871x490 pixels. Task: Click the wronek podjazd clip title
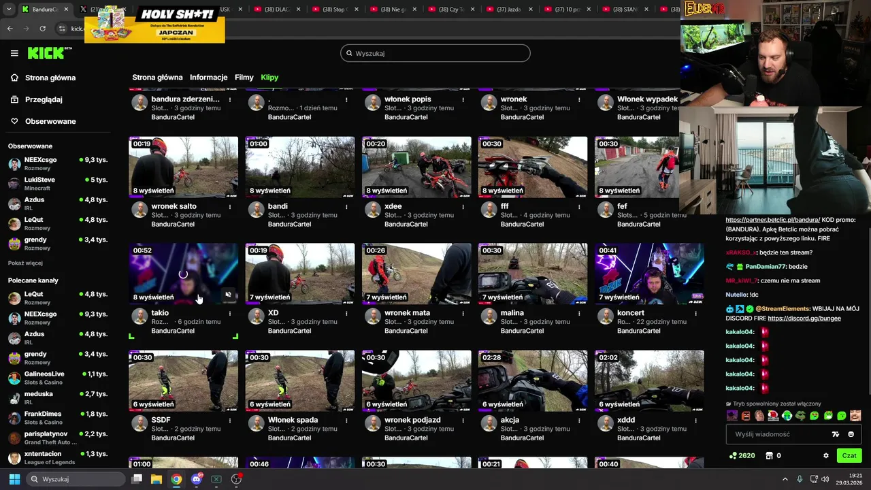(412, 420)
